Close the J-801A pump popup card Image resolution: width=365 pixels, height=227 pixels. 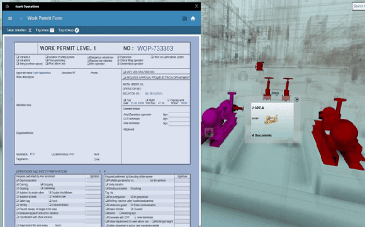click(x=296, y=99)
